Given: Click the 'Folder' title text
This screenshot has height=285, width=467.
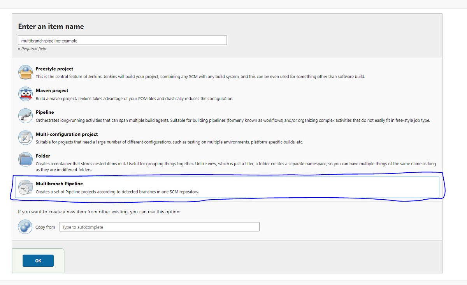Looking at the screenshot, I should (43, 156).
